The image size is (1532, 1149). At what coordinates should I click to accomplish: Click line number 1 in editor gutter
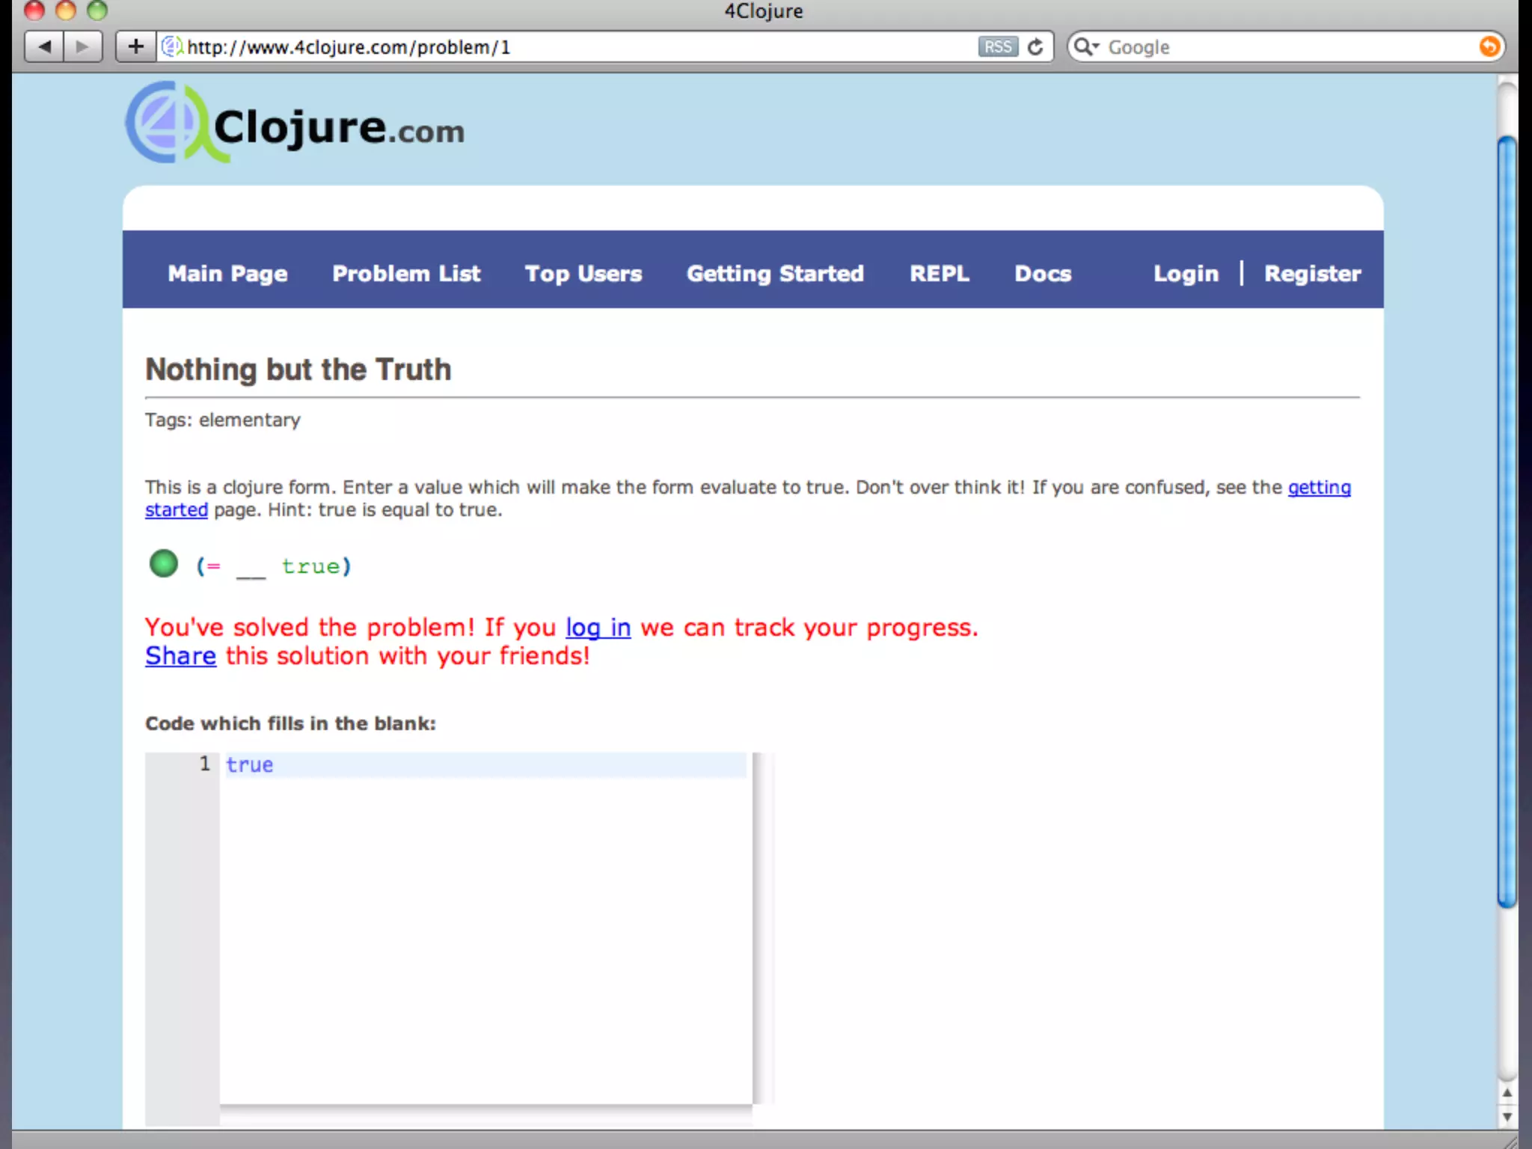tap(204, 764)
